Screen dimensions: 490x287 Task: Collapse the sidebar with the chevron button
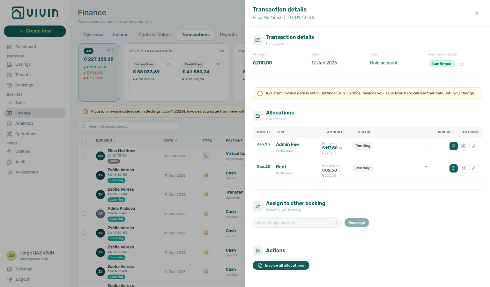[70, 23]
